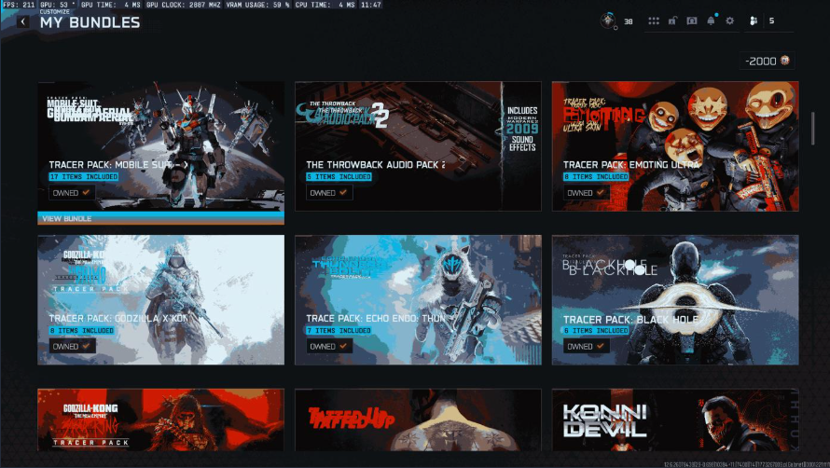Open Echo Endo Thunderbolt bundle card

(418, 299)
